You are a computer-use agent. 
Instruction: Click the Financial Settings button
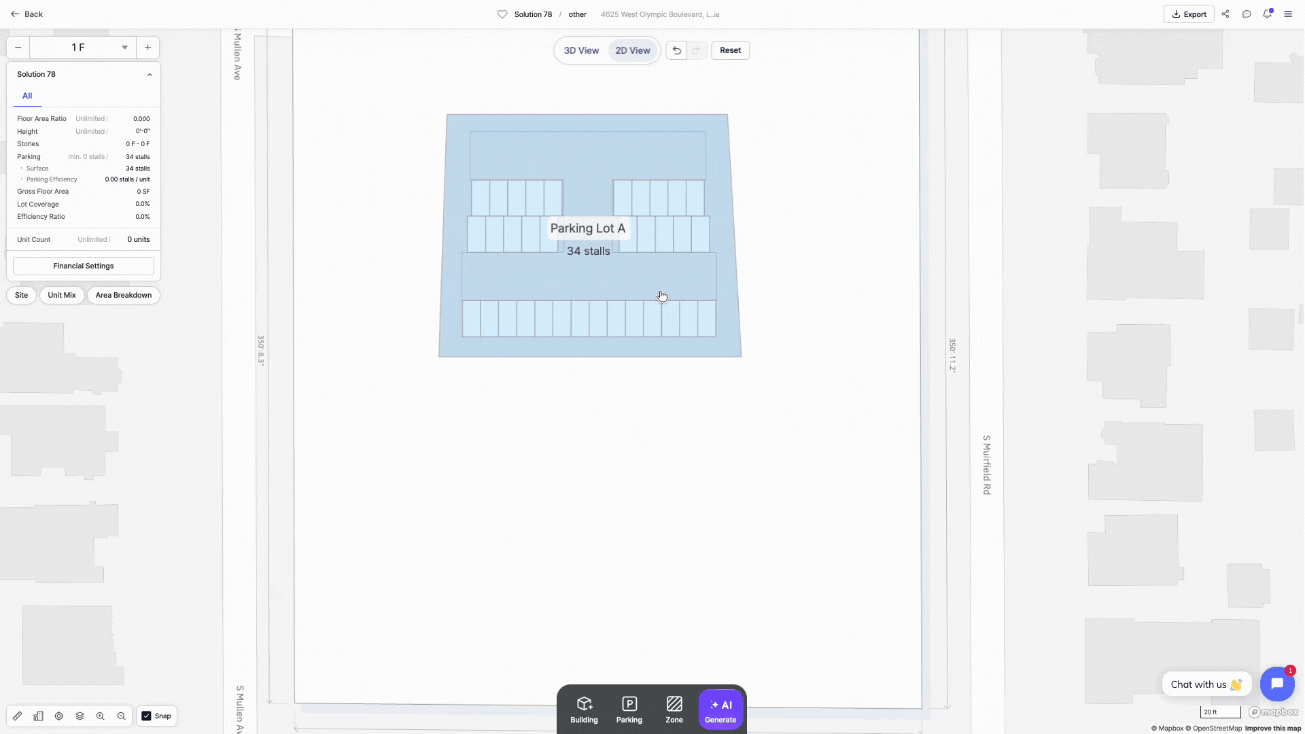tap(84, 266)
